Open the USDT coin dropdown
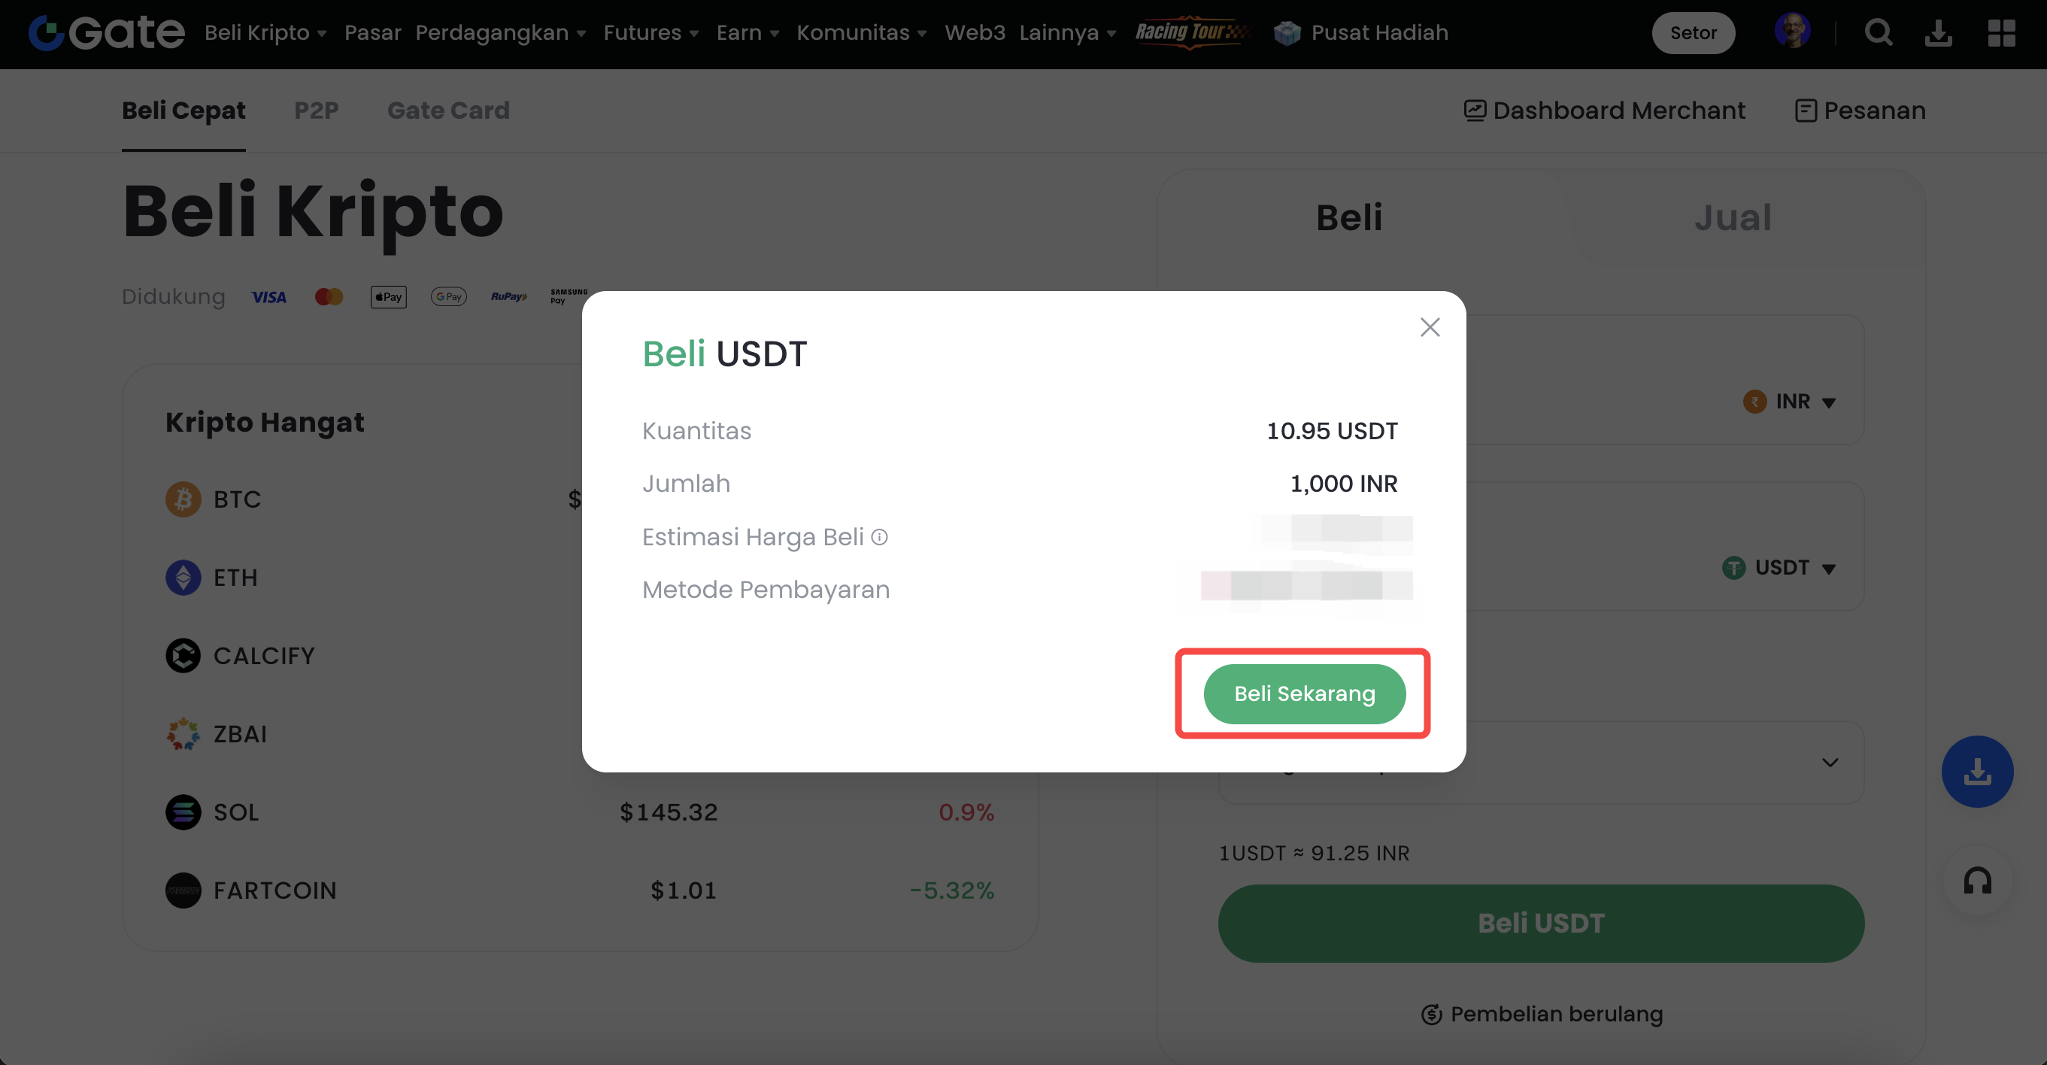This screenshot has width=2047, height=1065. click(1780, 567)
